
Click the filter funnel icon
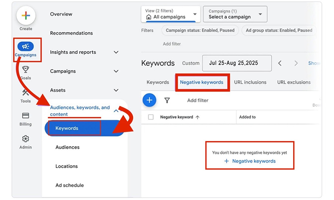[167, 100]
